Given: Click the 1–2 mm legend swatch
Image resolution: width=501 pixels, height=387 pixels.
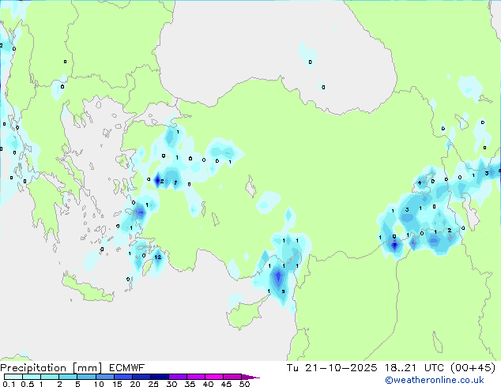Looking at the screenshot, I should pyautogui.click(x=50, y=377).
